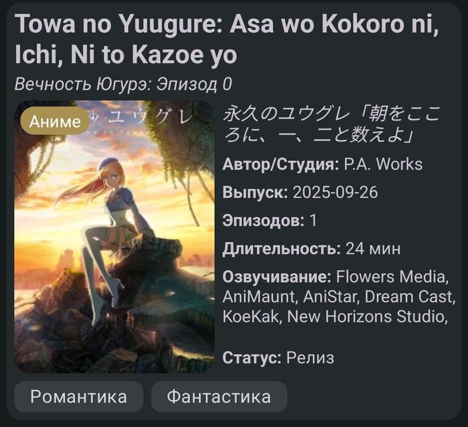This screenshot has width=468, height=427.
Task: Click the Japanese title text
Action: tap(331, 125)
